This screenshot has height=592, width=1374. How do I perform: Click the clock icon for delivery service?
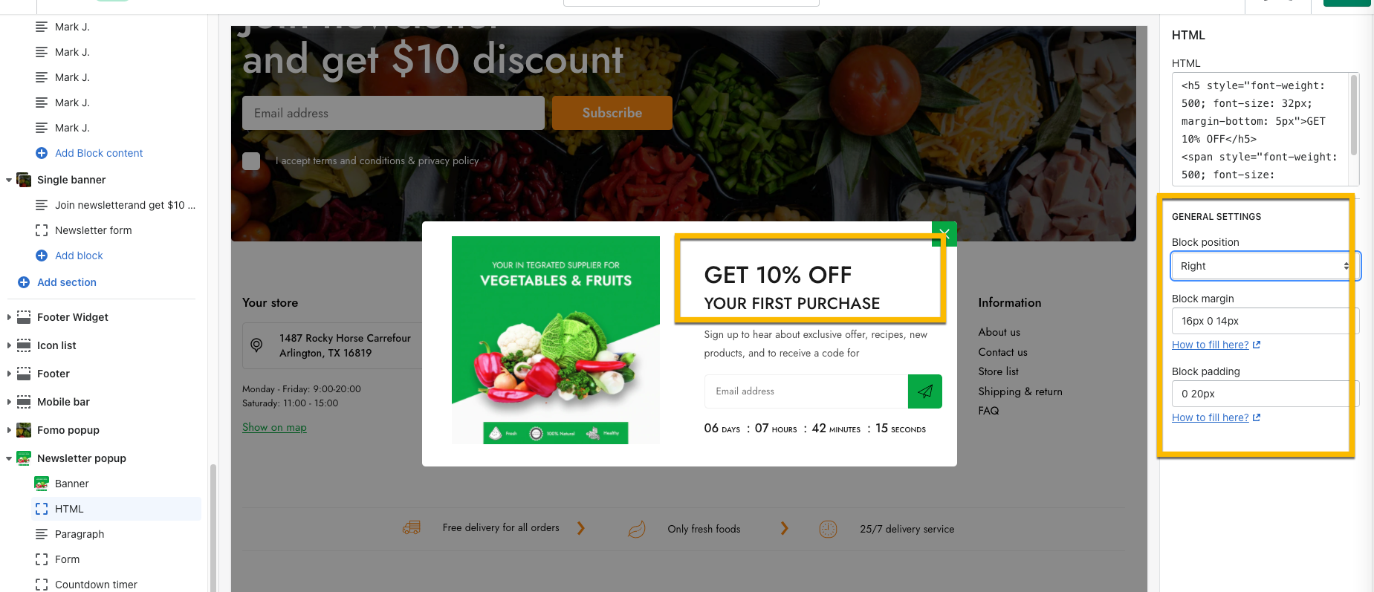(x=828, y=529)
